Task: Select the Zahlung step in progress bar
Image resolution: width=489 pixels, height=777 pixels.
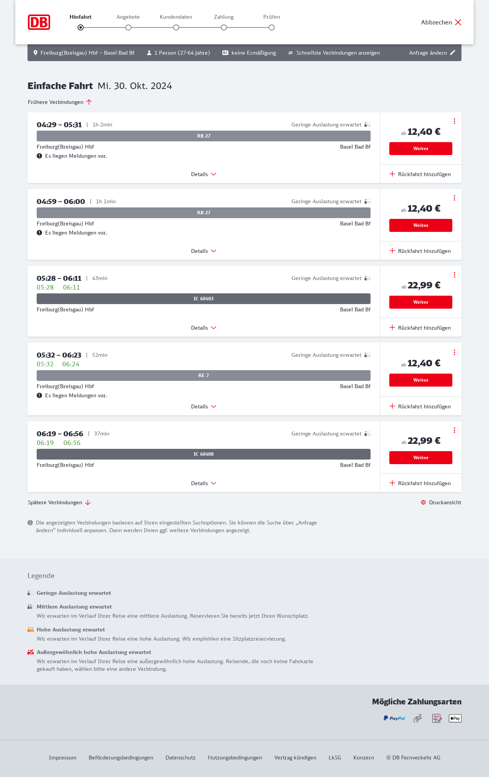Action: (x=224, y=28)
